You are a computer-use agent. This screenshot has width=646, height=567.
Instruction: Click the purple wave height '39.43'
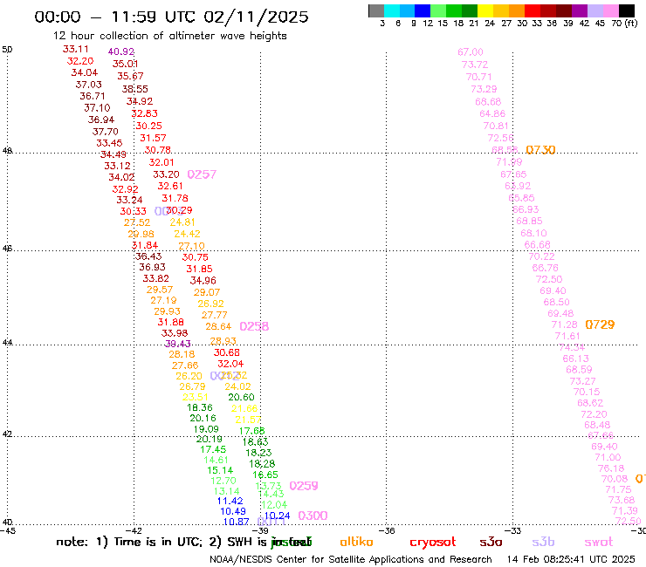pos(177,344)
